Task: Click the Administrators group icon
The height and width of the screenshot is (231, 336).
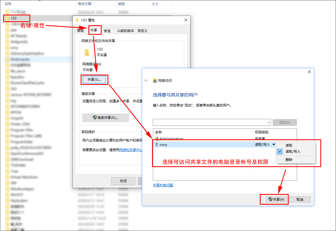Action: point(157,139)
